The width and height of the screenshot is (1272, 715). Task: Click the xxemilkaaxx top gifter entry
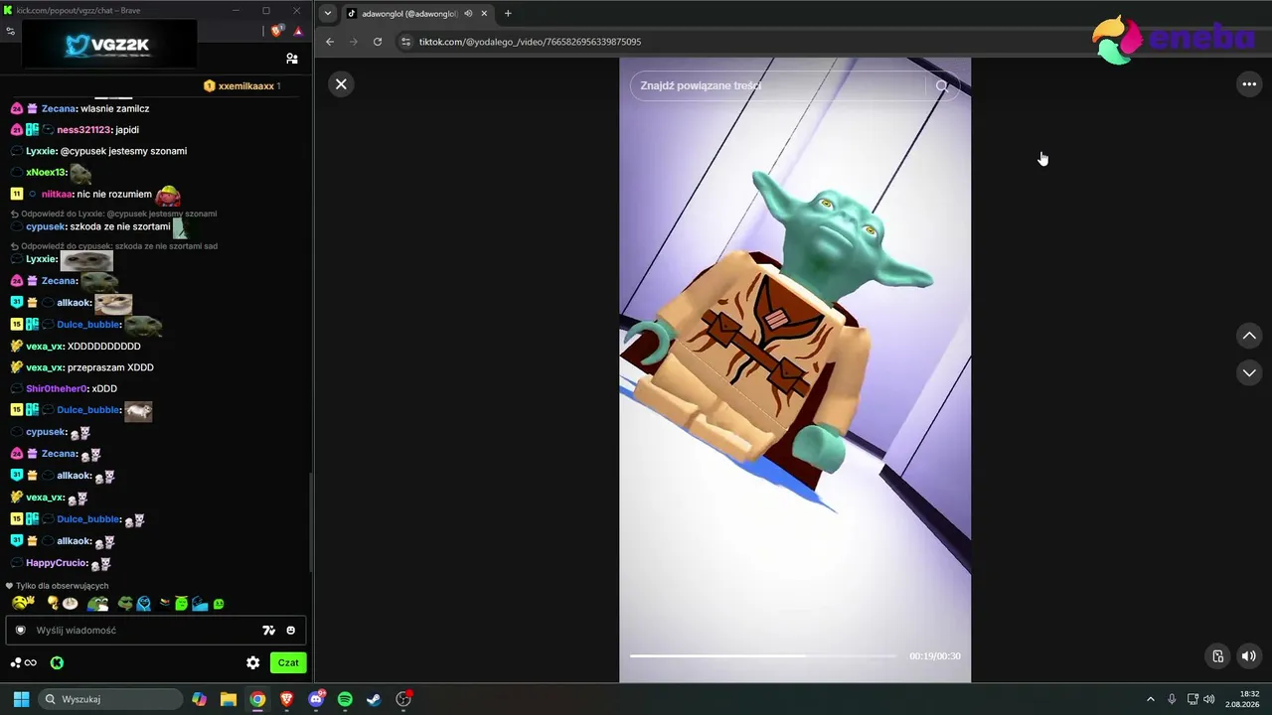point(241,86)
